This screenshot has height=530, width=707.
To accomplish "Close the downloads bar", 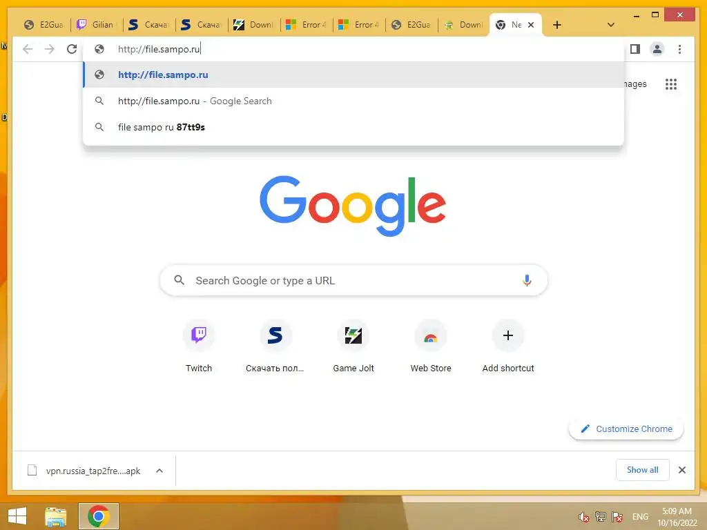I will [682, 470].
